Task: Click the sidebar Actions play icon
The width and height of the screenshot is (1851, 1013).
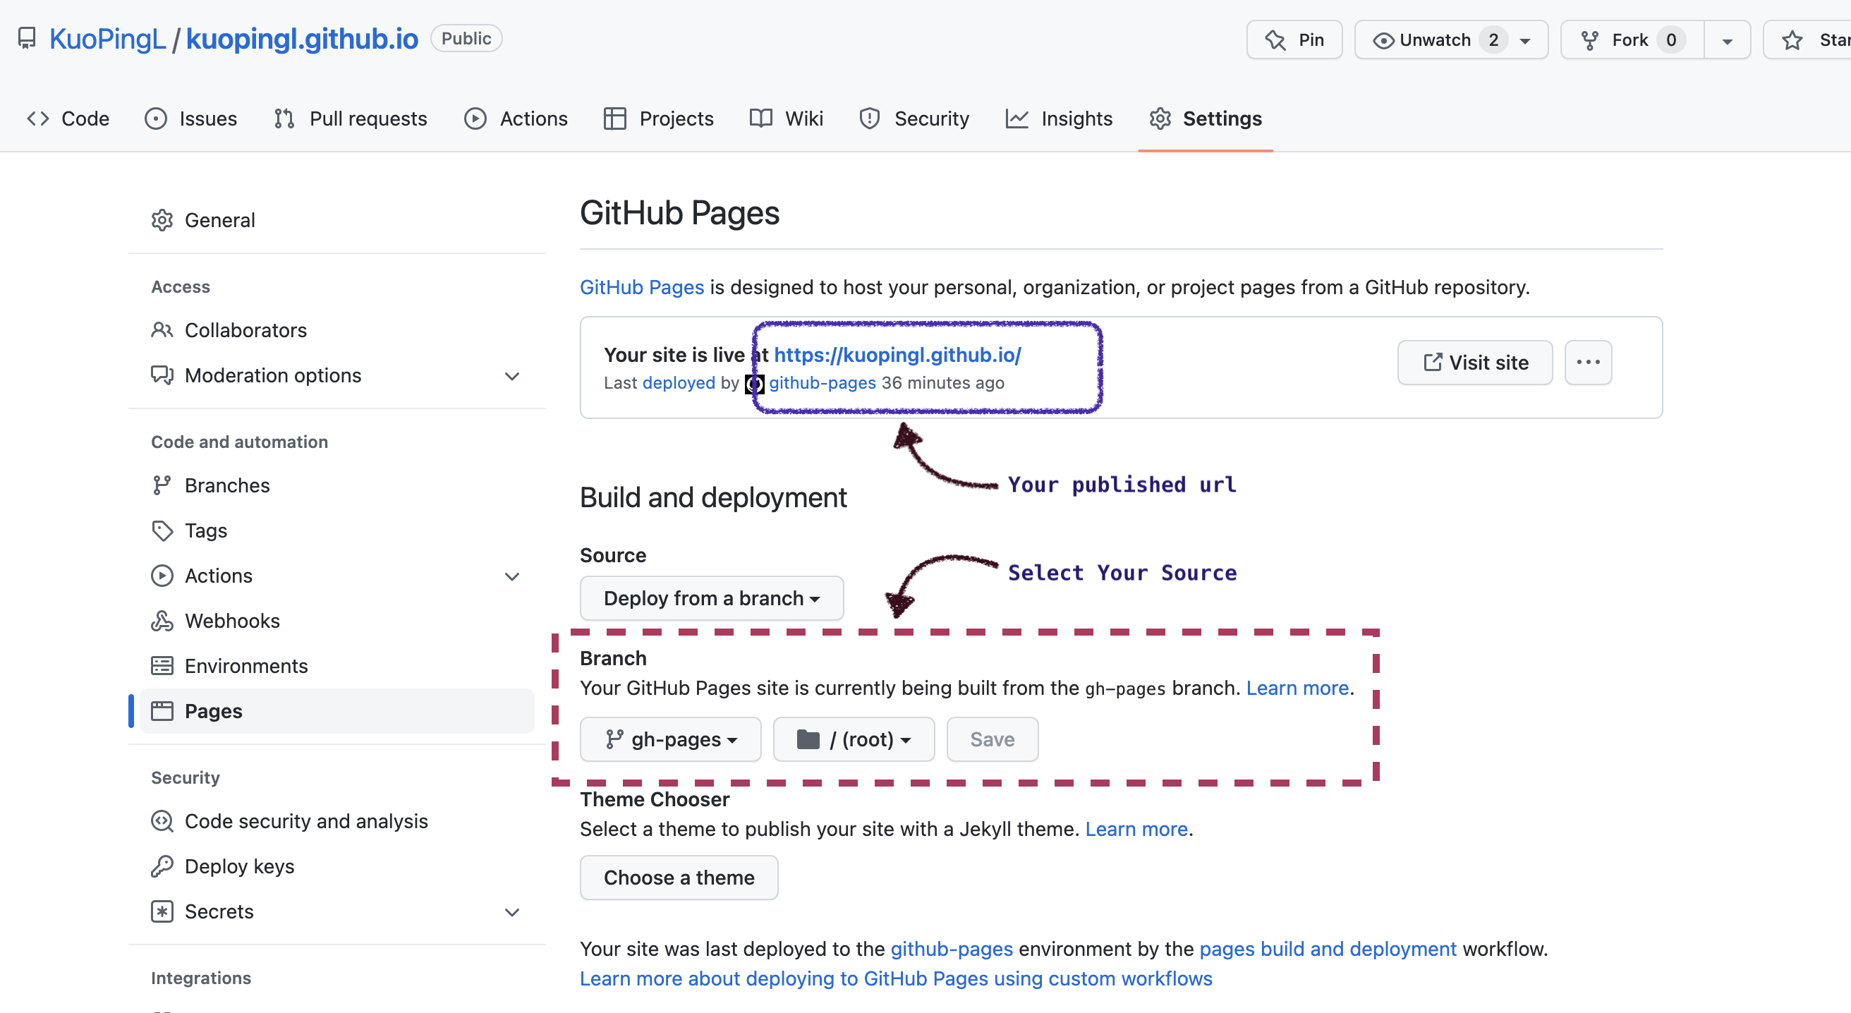Action: [162, 576]
